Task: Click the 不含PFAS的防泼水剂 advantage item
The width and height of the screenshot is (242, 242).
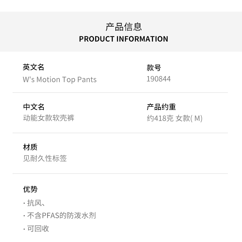Action: click(61, 216)
